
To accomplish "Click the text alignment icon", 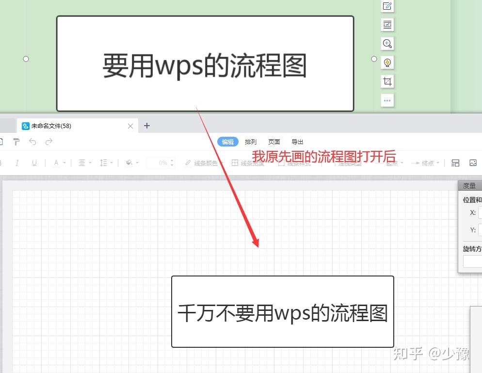I will [82, 162].
